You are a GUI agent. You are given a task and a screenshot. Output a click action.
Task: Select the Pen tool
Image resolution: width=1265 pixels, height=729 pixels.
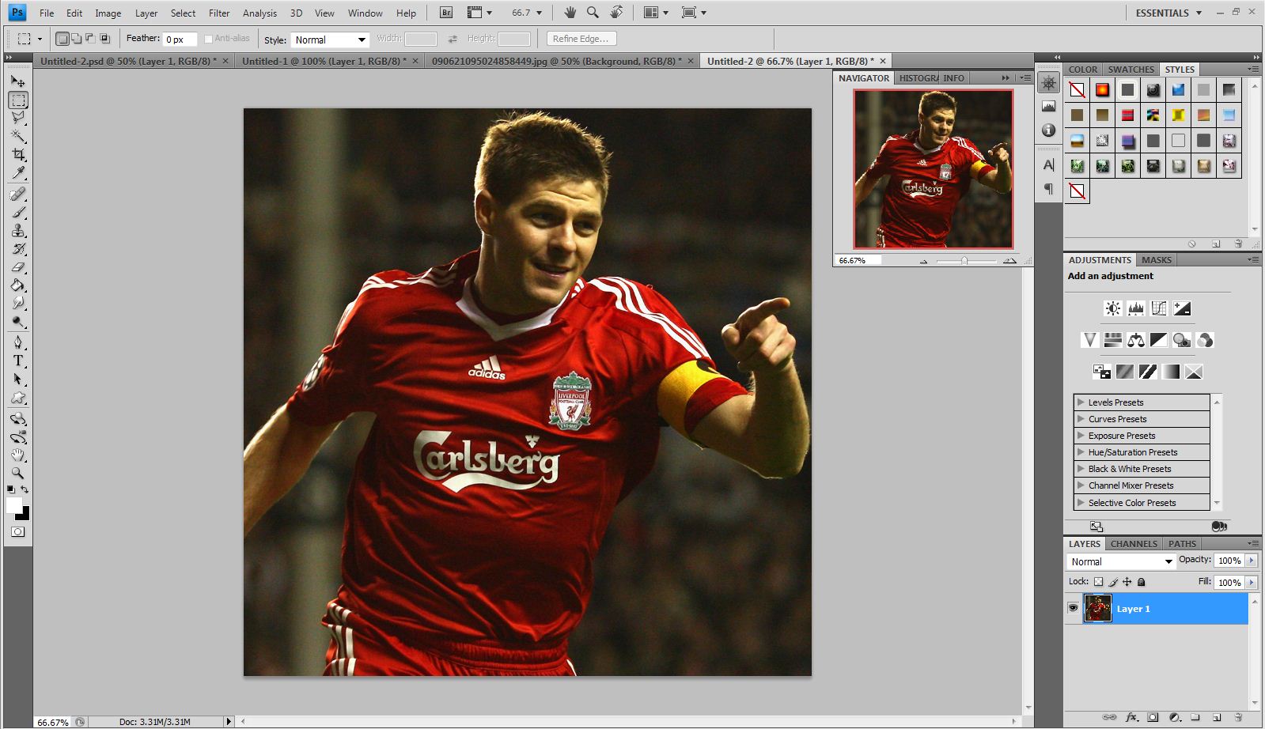[x=18, y=342]
